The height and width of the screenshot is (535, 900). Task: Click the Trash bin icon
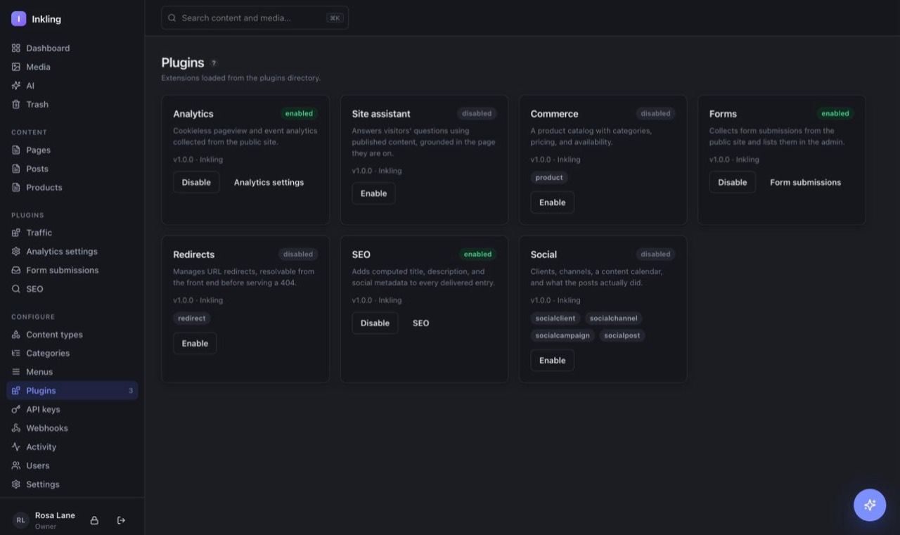(x=16, y=105)
